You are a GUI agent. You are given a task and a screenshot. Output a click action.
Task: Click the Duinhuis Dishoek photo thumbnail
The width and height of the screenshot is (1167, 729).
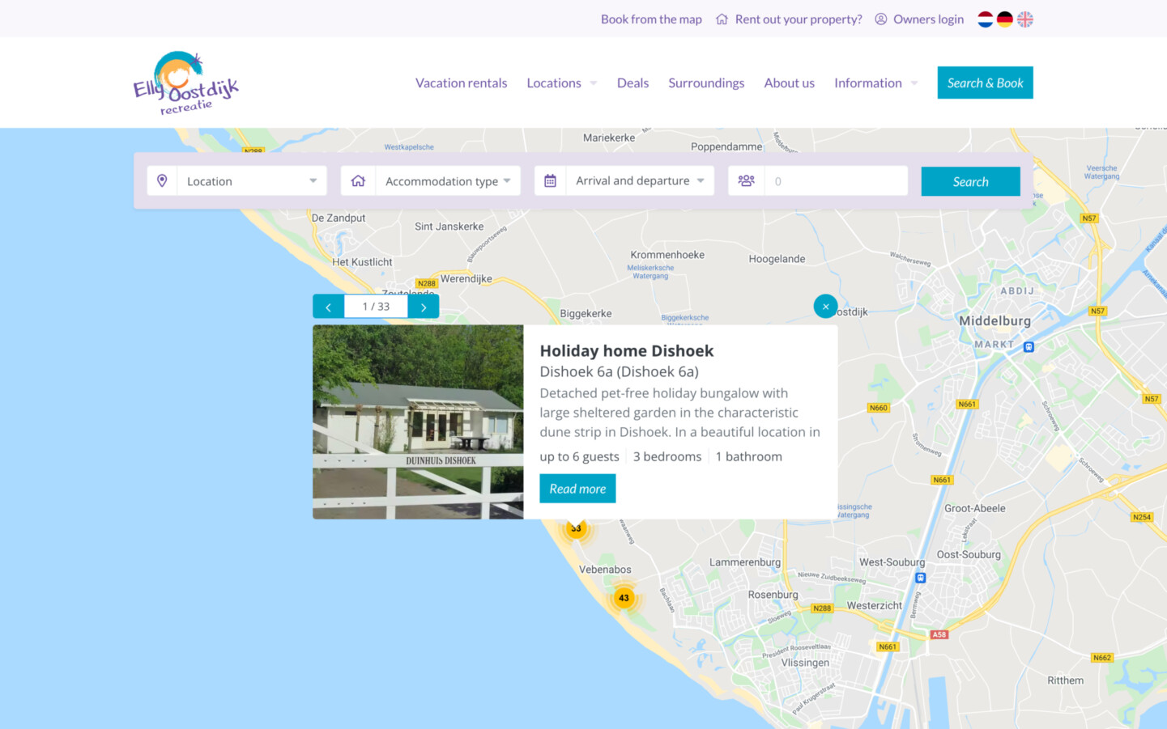point(418,422)
